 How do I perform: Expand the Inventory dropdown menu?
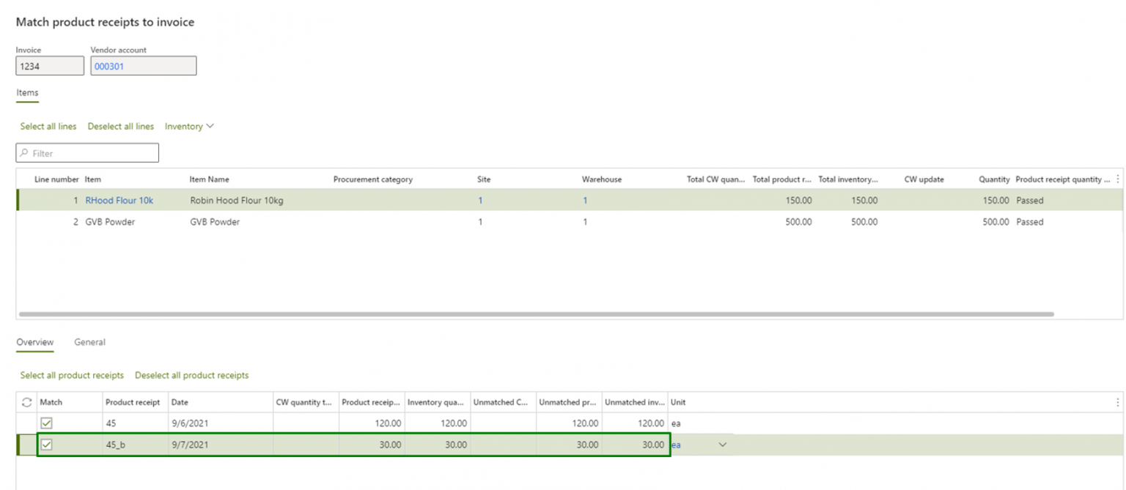(x=189, y=127)
